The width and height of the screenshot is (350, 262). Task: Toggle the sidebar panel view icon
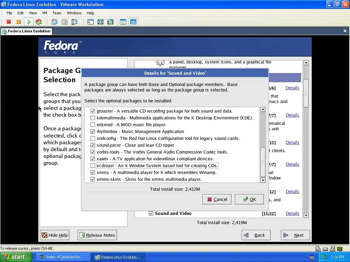tap(90, 22)
